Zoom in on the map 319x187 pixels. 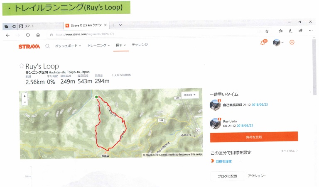[25, 96]
